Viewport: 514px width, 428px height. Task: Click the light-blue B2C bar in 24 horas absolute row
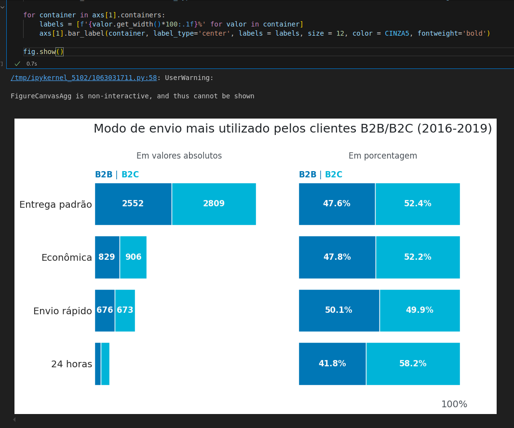(105, 364)
